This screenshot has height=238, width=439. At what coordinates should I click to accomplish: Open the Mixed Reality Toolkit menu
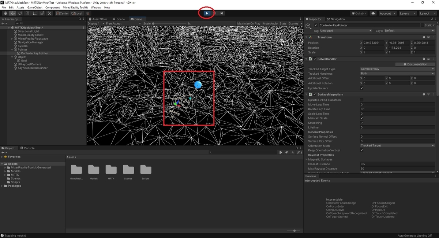[75, 7]
